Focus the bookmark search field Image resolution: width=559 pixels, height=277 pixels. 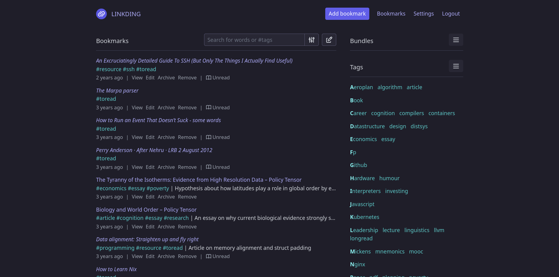(x=254, y=40)
